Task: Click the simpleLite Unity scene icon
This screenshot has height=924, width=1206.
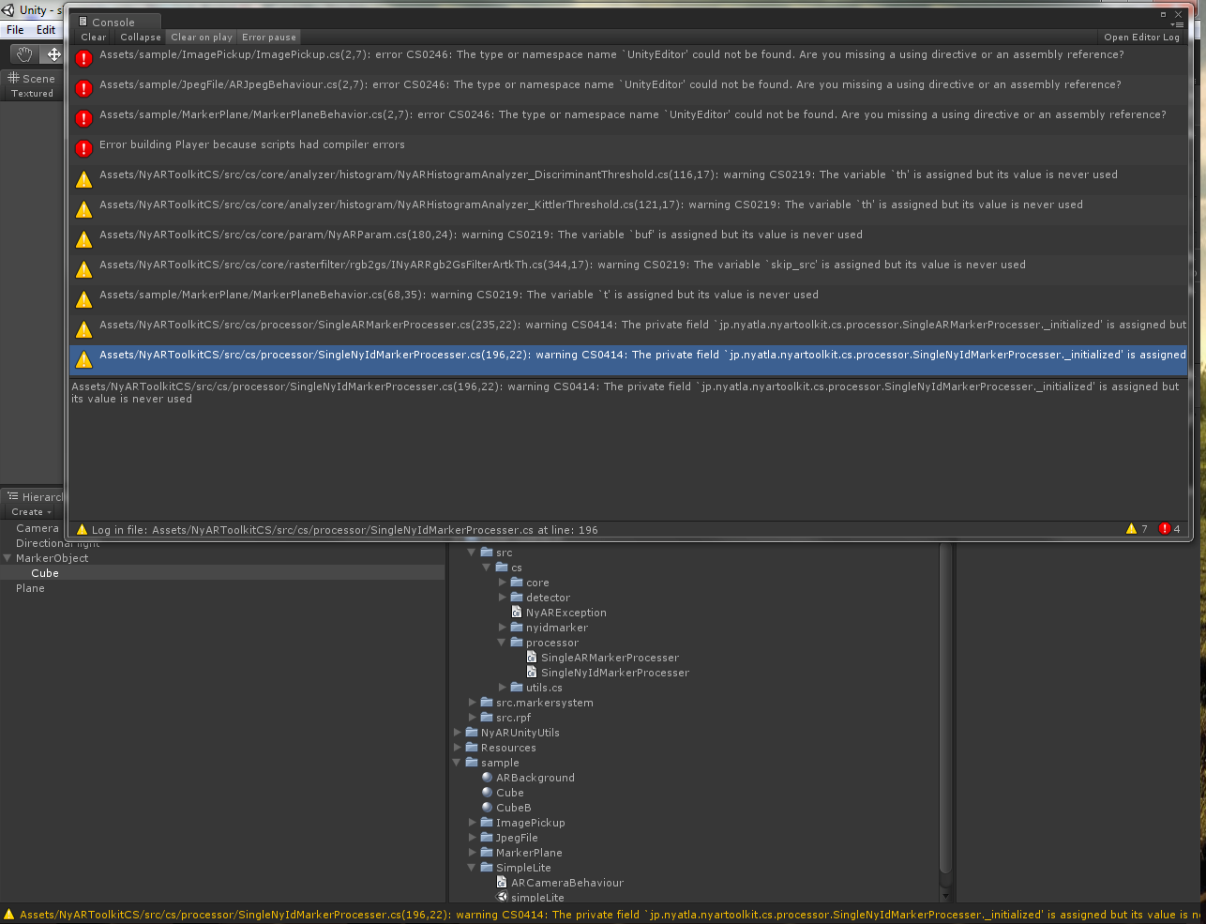Action: (x=502, y=898)
